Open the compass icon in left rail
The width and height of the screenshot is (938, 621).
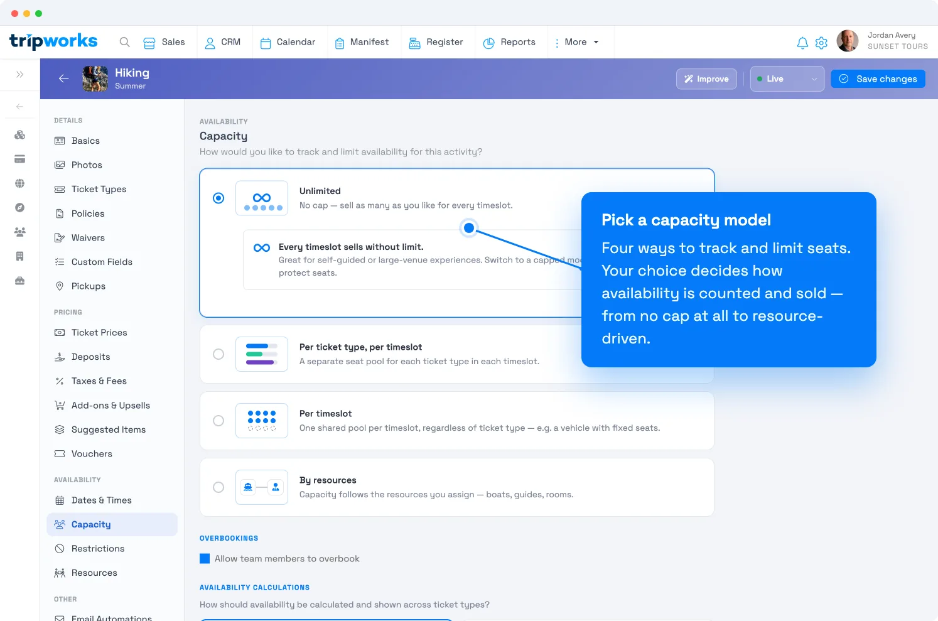(20, 208)
